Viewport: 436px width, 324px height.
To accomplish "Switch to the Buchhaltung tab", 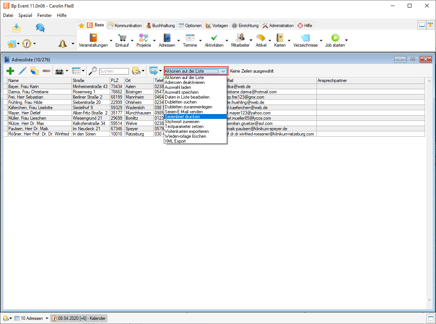I will (160, 26).
